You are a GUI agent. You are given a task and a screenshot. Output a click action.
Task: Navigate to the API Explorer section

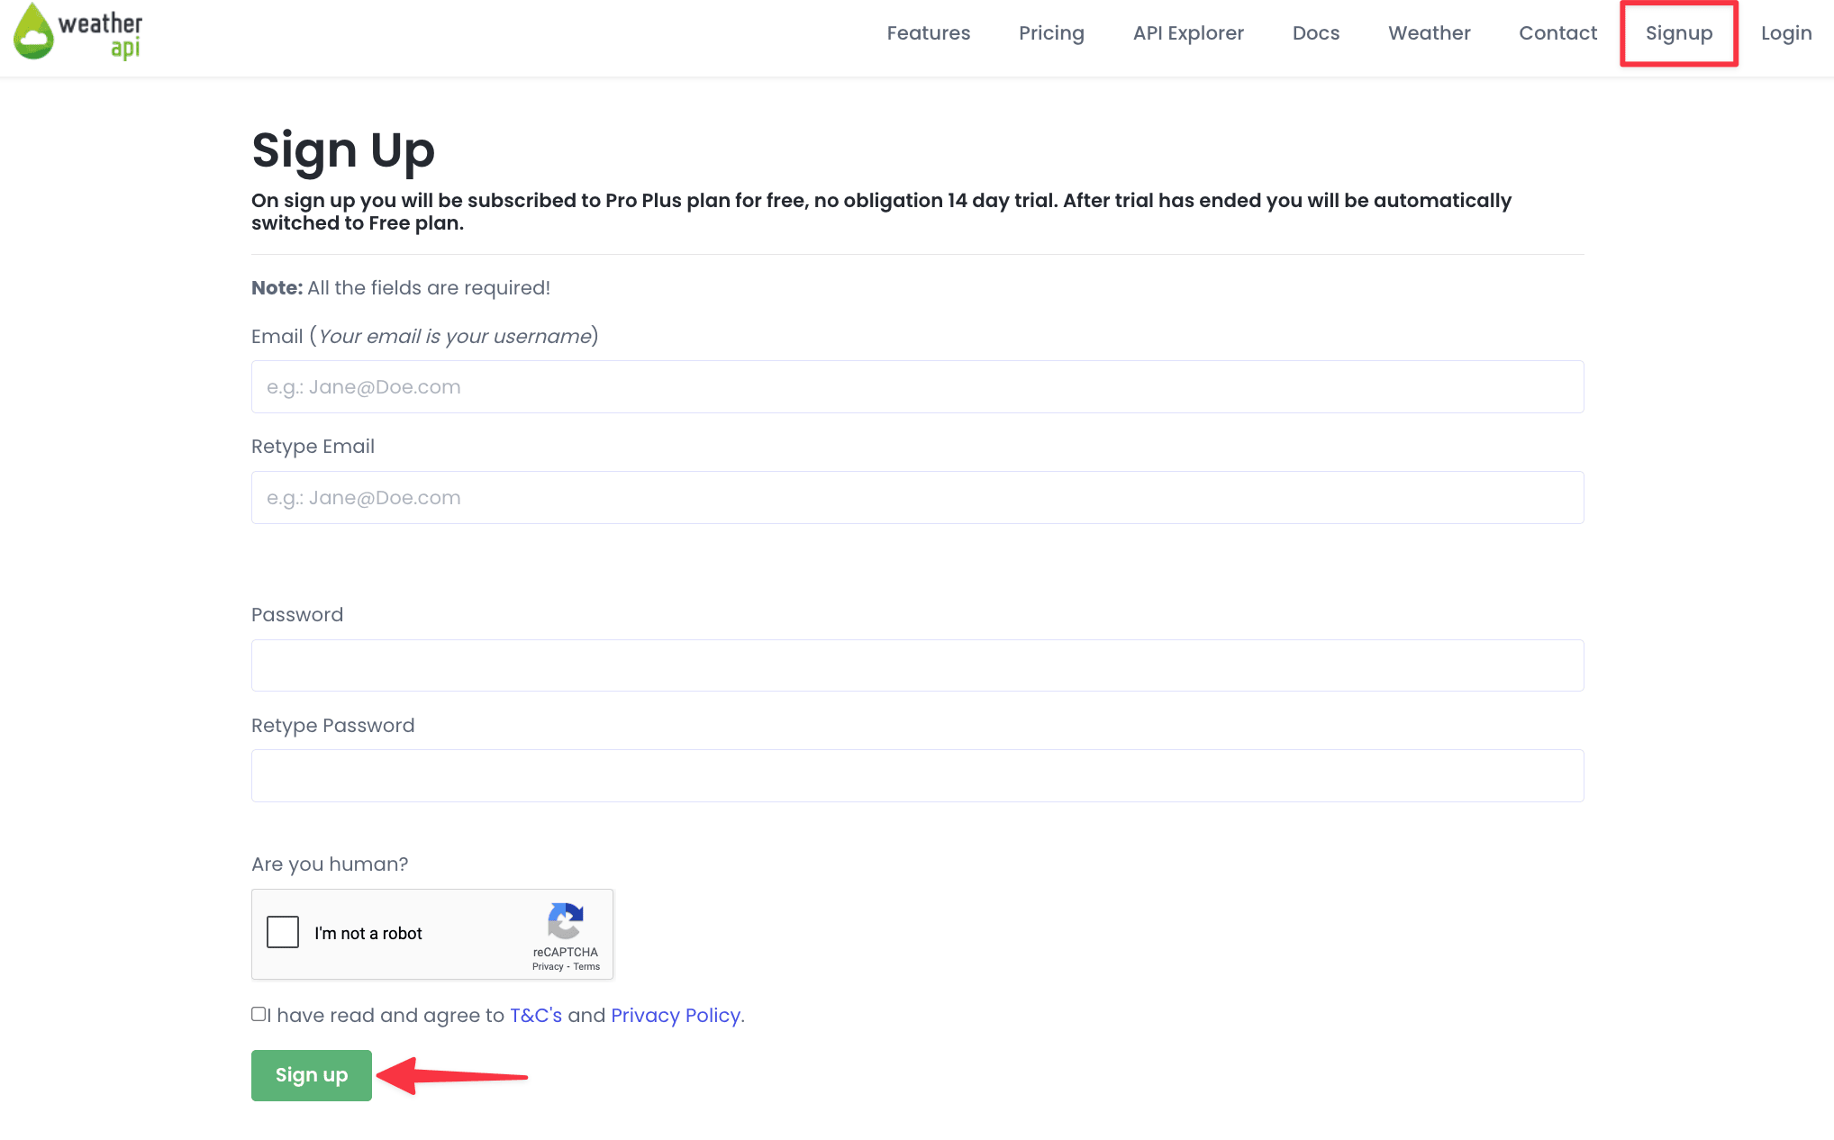(1188, 32)
